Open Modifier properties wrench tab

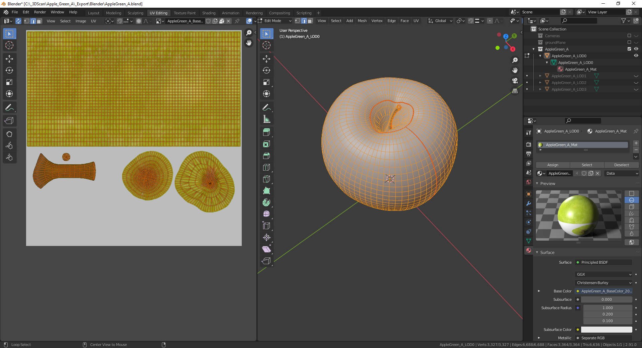pos(529,203)
